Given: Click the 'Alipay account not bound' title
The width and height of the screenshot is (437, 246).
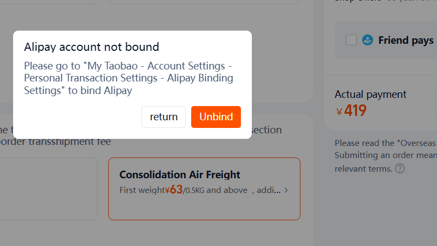Looking at the screenshot, I should pos(91,46).
